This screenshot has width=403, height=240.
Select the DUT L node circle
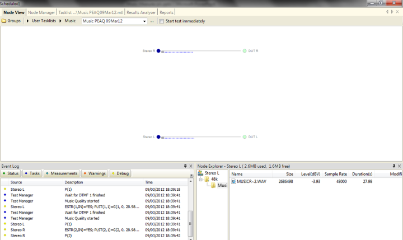click(x=245, y=137)
